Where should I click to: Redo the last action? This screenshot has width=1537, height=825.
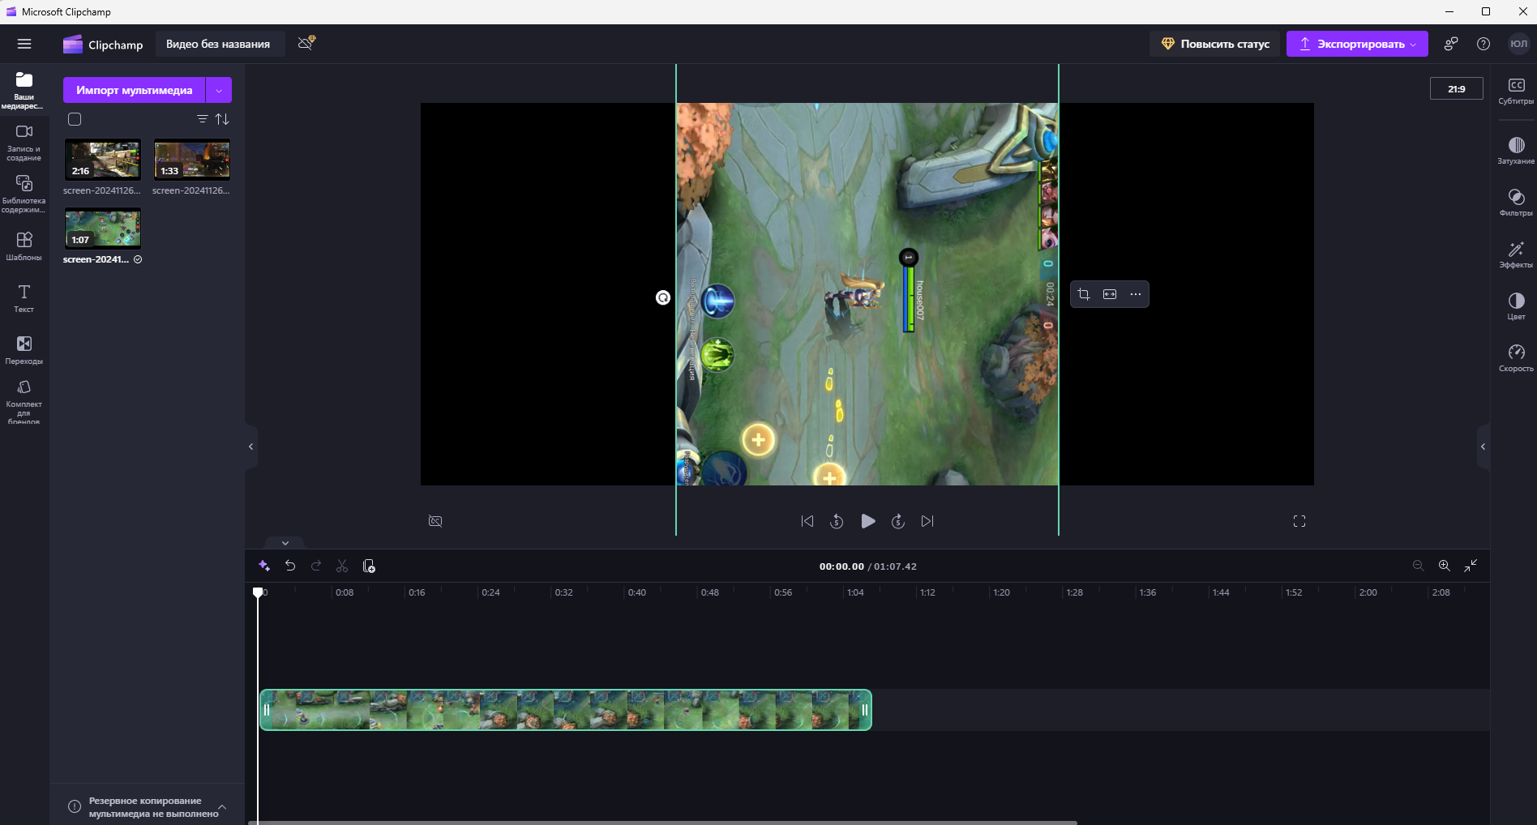click(x=316, y=566)
